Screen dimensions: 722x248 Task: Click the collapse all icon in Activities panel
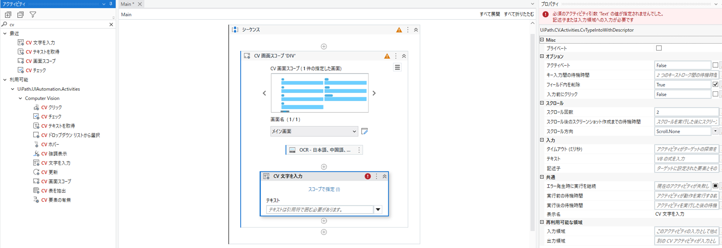(x=21, y=15)
